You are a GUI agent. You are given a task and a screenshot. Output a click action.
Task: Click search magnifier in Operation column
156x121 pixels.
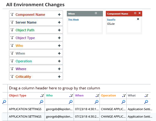[x=123, y=102]
